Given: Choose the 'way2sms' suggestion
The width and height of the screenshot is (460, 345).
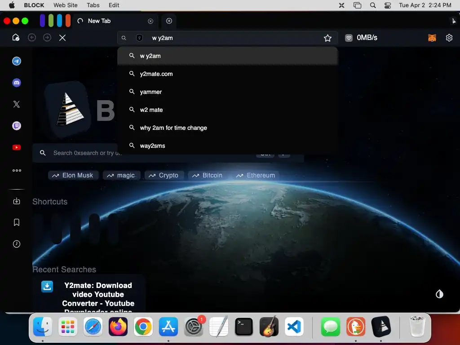Looking at the screenshot, I should [228, 146].
